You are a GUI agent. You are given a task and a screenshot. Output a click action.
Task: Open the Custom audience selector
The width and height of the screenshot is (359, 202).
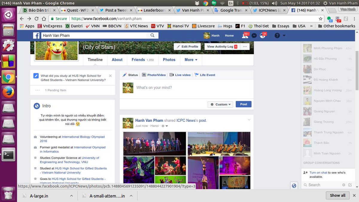[220, 104]
